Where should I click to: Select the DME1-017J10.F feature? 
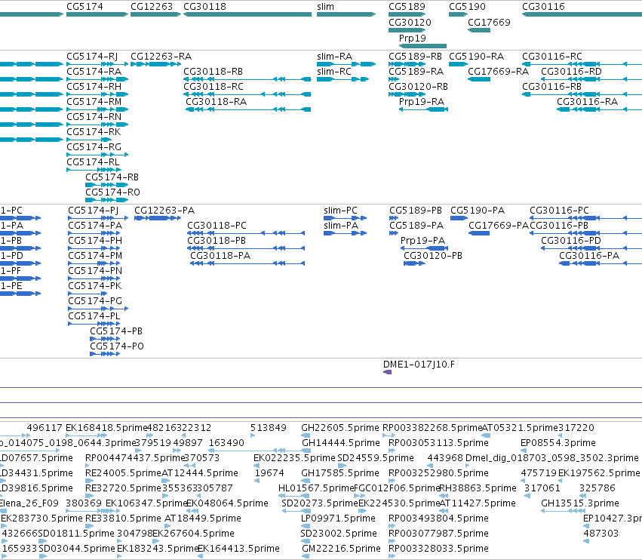(x=419, y=365)
